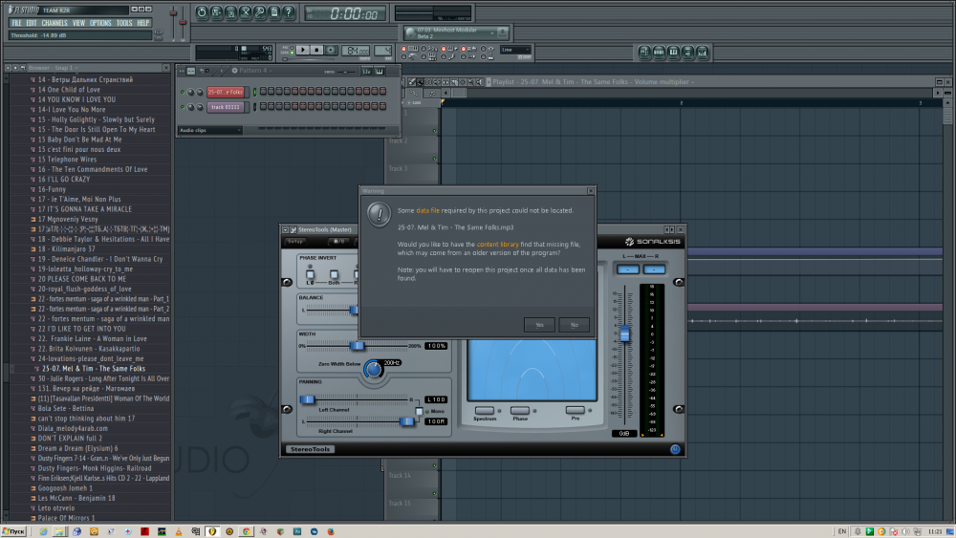
Task: Click the Width slider handle in StereoTools
Action: pos(358,346)
